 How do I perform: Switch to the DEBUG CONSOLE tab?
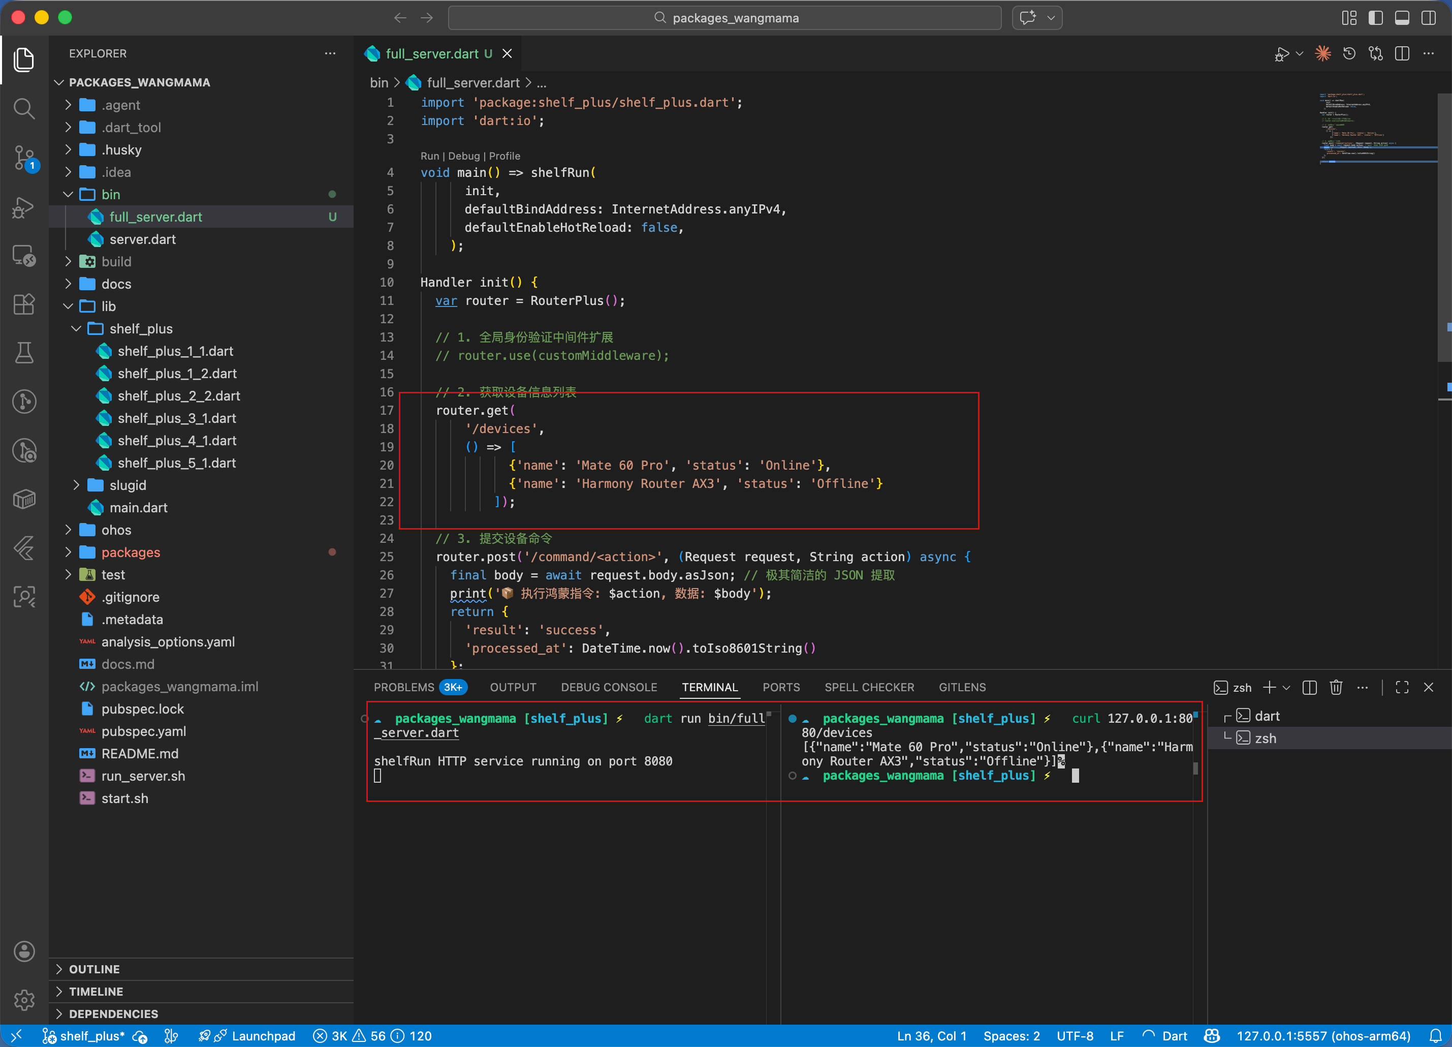[x=609, y=687]
